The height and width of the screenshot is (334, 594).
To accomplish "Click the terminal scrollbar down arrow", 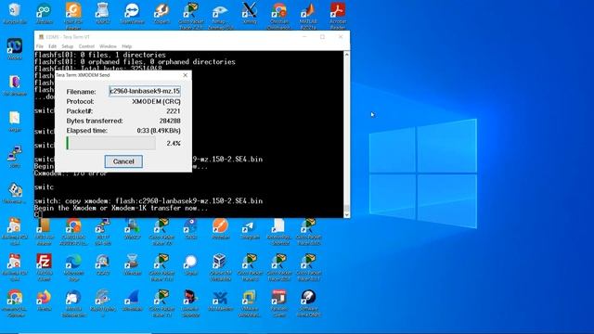I will 346,214.
